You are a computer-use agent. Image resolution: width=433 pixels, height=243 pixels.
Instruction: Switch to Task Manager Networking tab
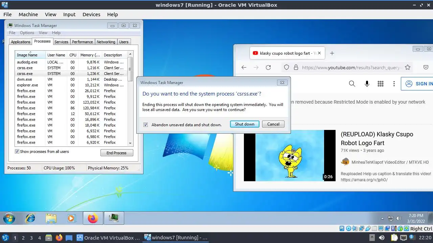[106, 42]
